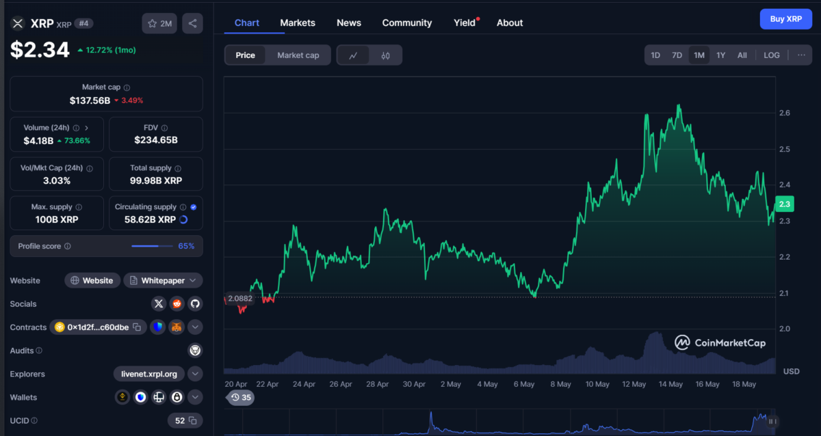
Task: Set chart range to 1Y
Action: tap(720, 55)
